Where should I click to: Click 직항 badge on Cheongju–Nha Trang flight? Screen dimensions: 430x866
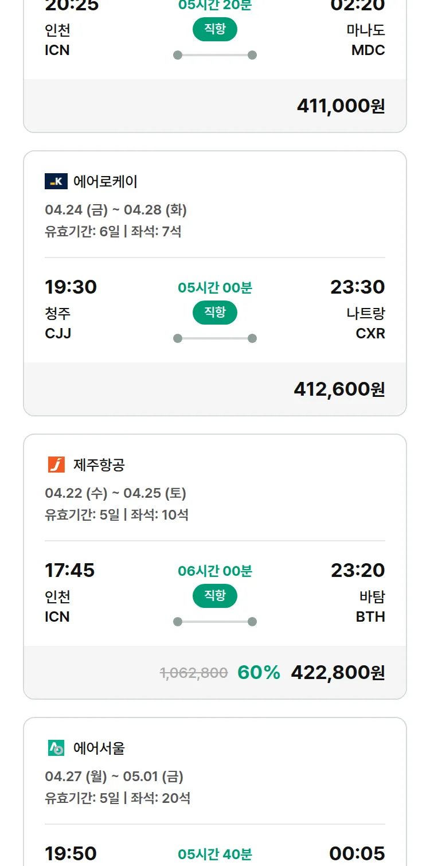[x=215, y=313]
